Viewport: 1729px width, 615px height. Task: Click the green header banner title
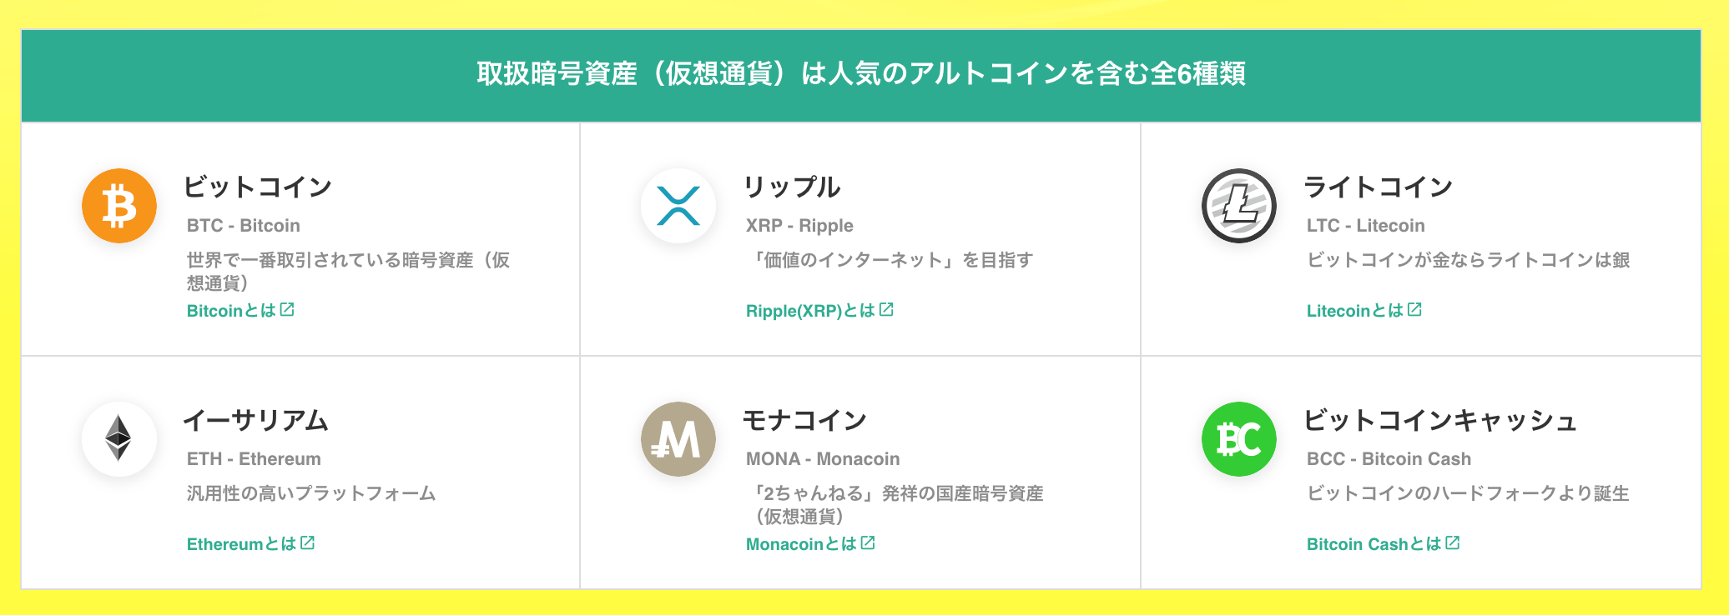pyautogui.click(x=861, y=74)
